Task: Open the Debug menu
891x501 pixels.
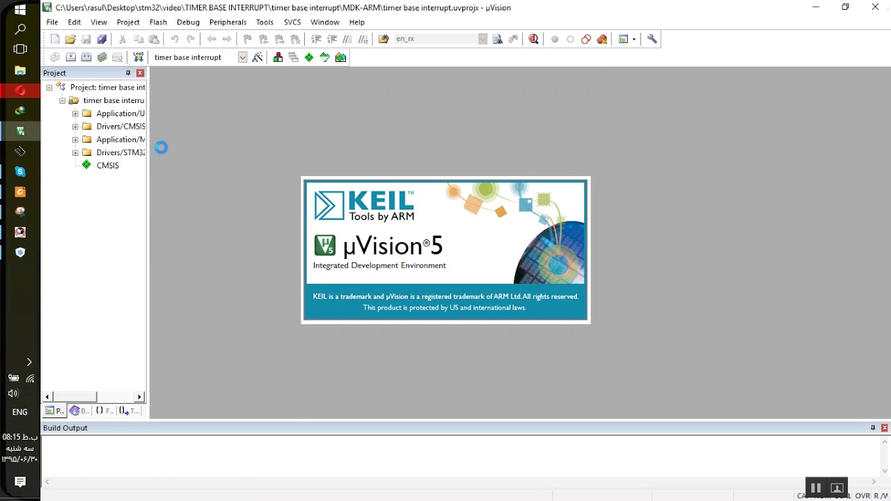Action: pos(188,22)
